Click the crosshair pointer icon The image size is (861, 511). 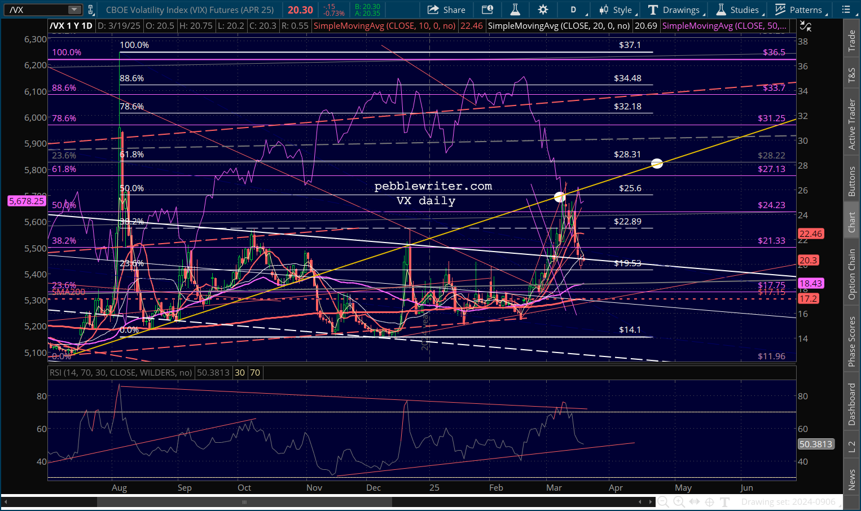pos(709,501)
